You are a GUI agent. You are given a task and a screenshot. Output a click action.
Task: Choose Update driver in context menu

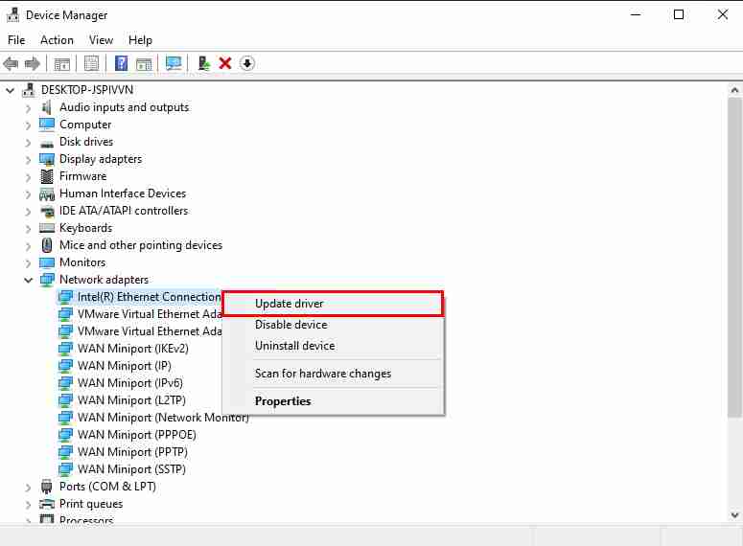click(x=333, y=304)
